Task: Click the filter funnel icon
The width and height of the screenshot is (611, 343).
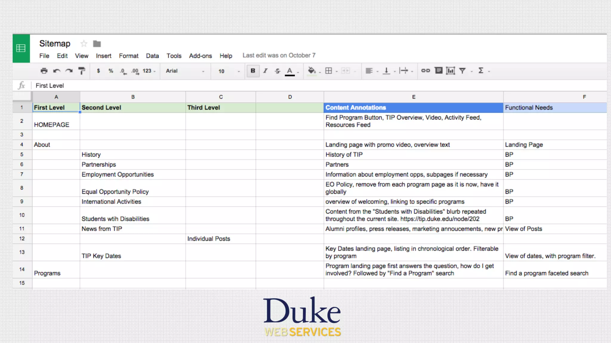Action: (462, 71)
